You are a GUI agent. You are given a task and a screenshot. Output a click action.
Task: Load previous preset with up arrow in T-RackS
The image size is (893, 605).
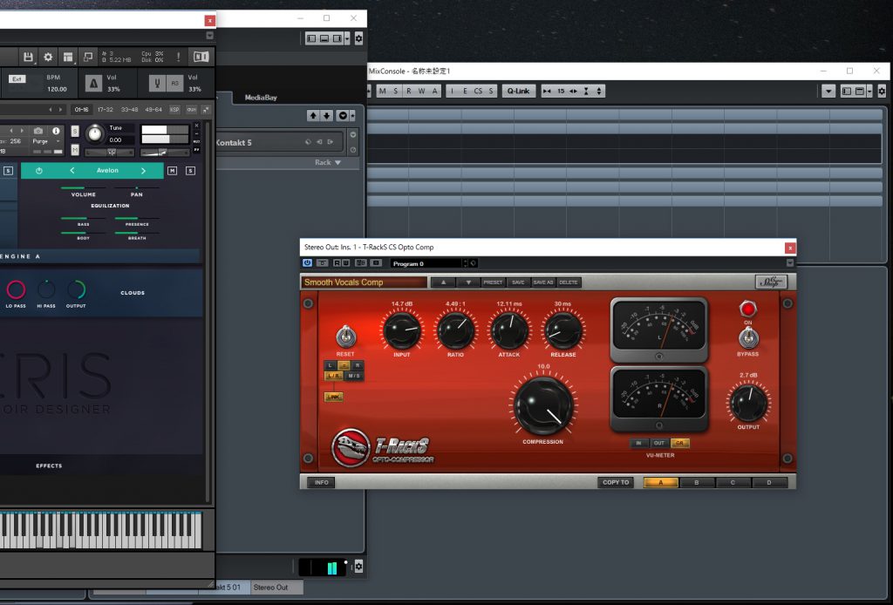pos(443,282)
